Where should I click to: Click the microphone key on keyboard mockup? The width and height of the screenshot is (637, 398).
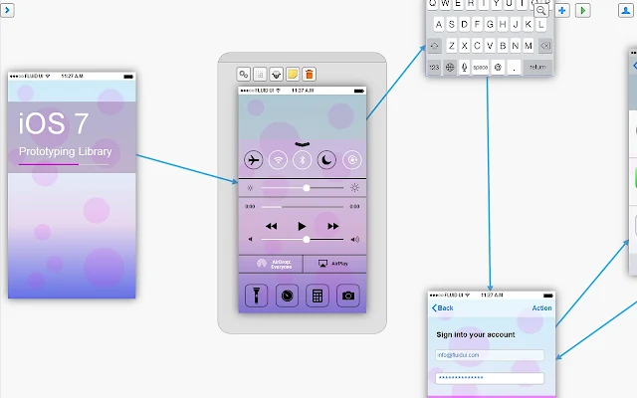(x=465, y=67)
